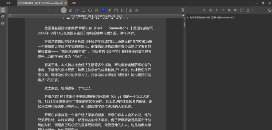Open the stacked list icon in left sidebar

tap(2, 23)
